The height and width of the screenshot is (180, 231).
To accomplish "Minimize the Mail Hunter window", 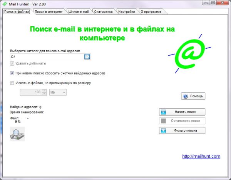I will [x=206, y=3].
